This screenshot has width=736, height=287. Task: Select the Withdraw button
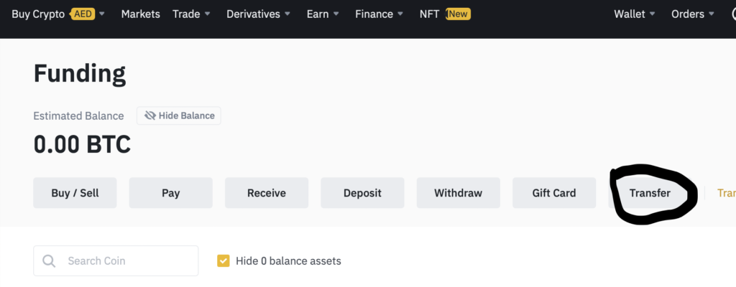coord(458,193)
